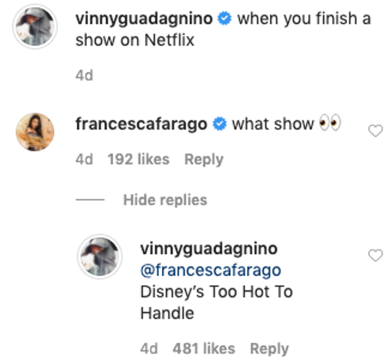
Task: Click vinnyguadagnino username in the reply
Action: pos(209,249)
